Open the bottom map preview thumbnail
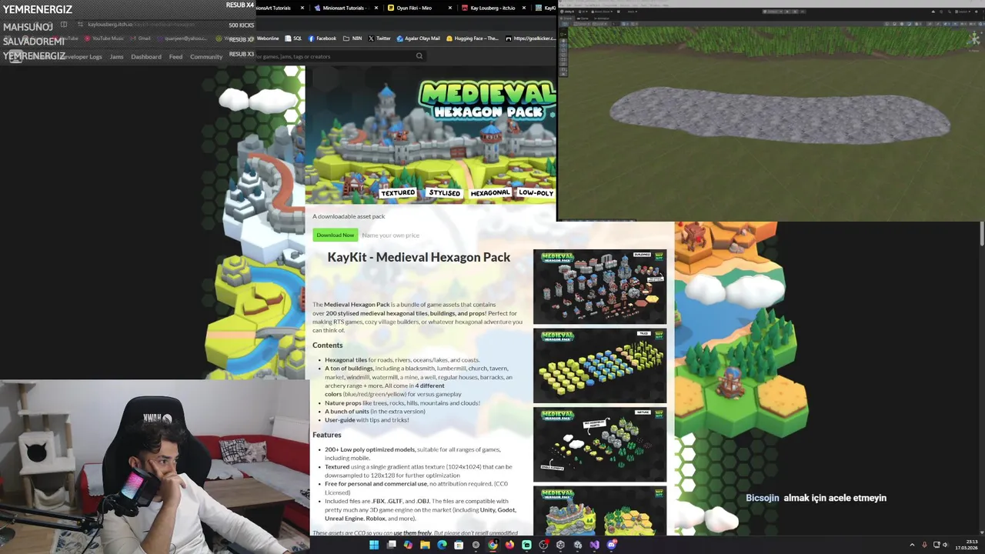985x554 pixels. tap(599, 511)
